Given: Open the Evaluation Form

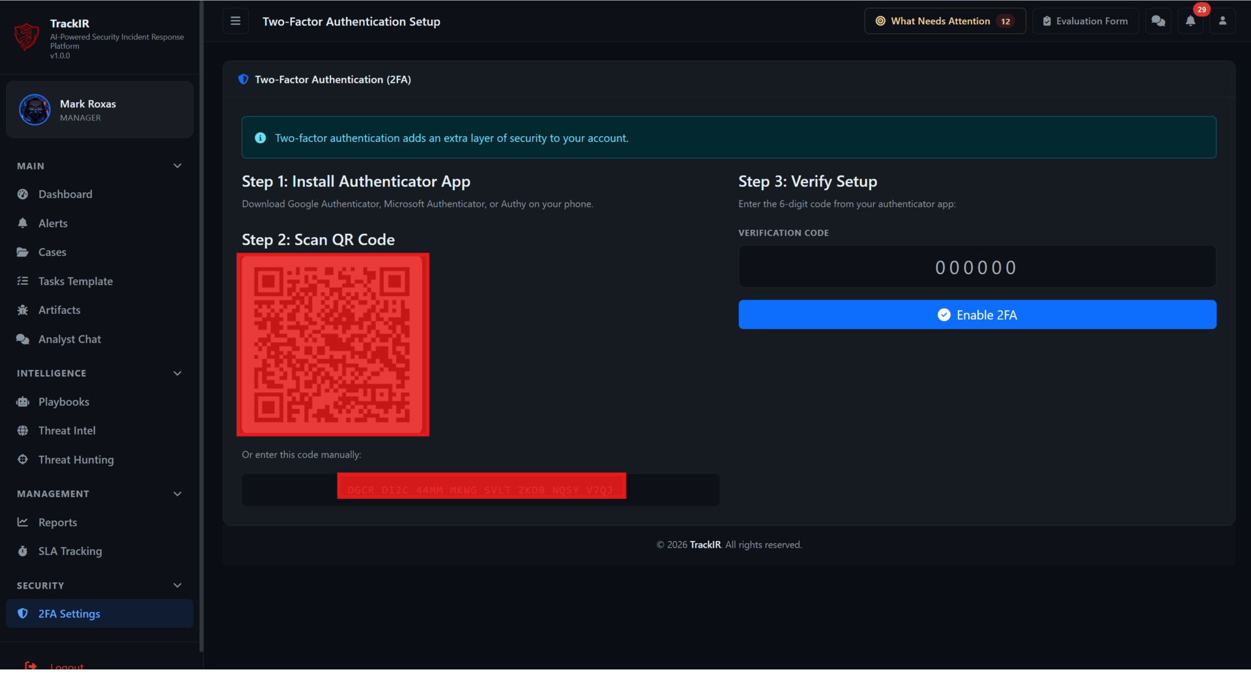Looking at the screenshot, I should 1085,21.
